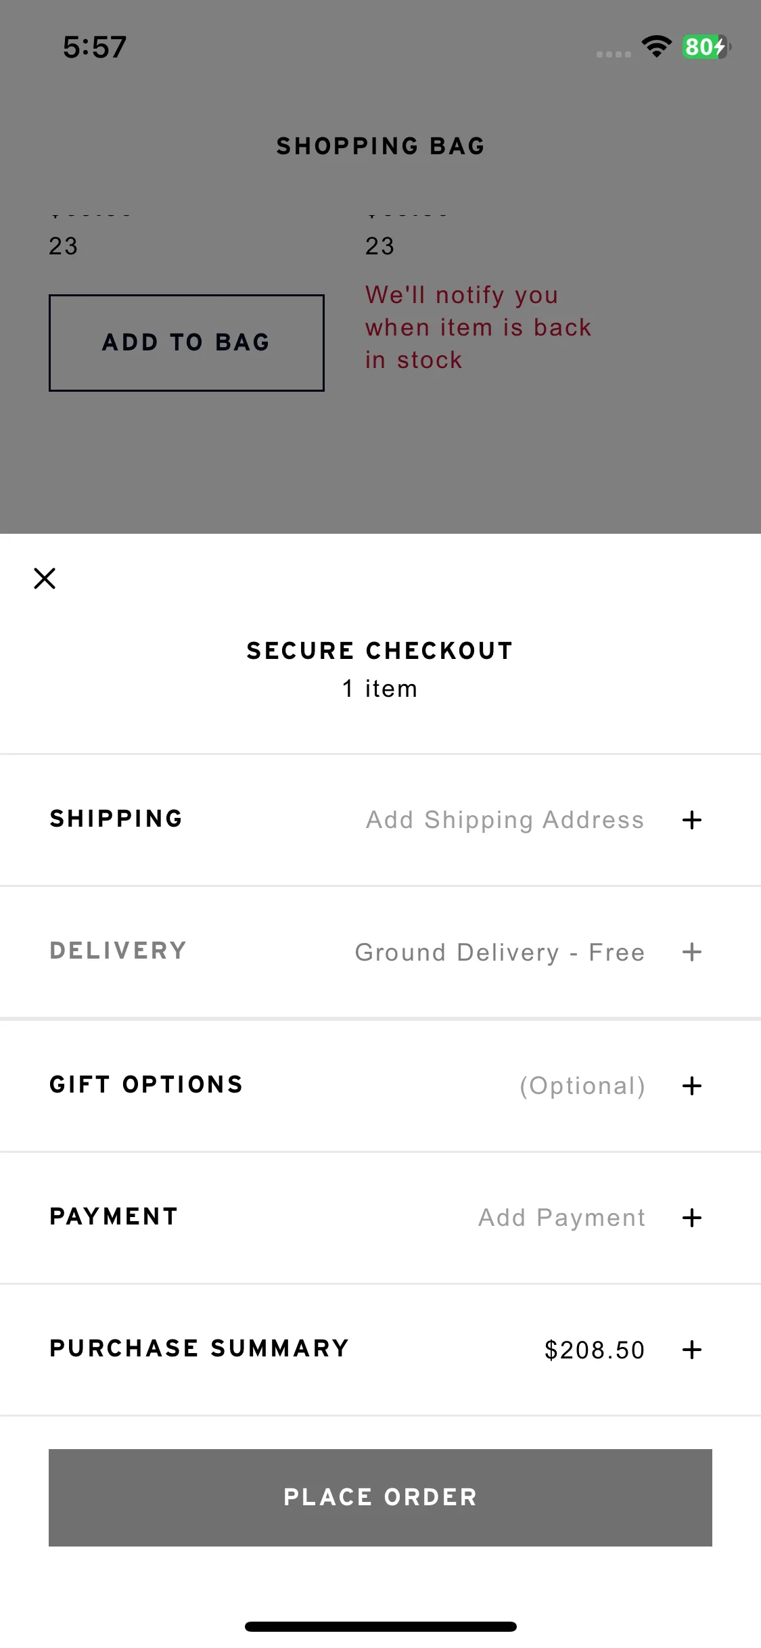Viewport: 761px width, 1648px height.
Task: Tap the Wi-Fi status icon
Action: click(656, 47)
